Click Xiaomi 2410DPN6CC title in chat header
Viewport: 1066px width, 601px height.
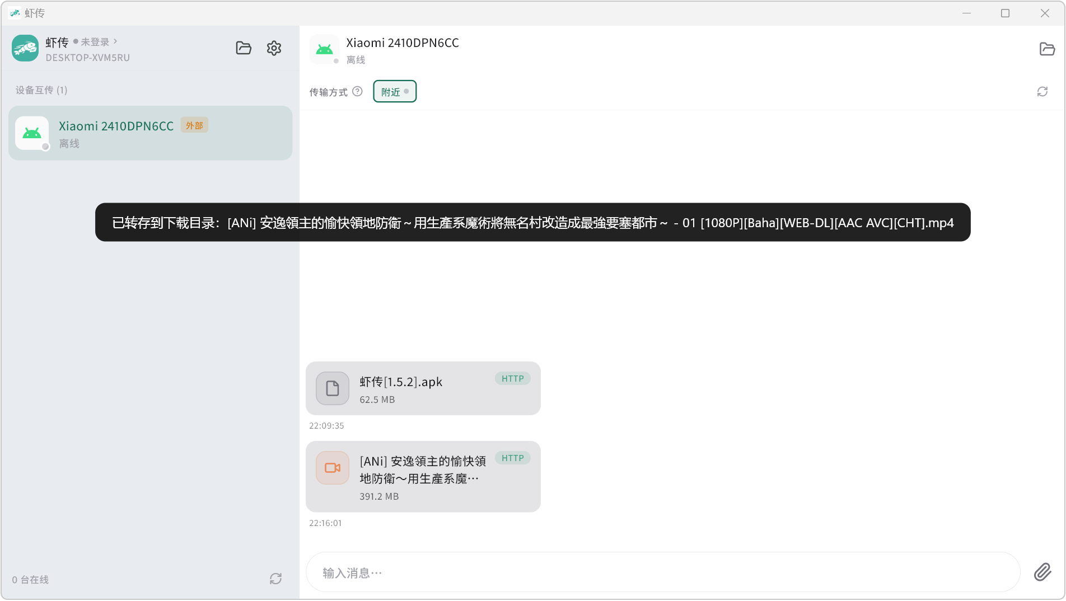click(403, 43)
